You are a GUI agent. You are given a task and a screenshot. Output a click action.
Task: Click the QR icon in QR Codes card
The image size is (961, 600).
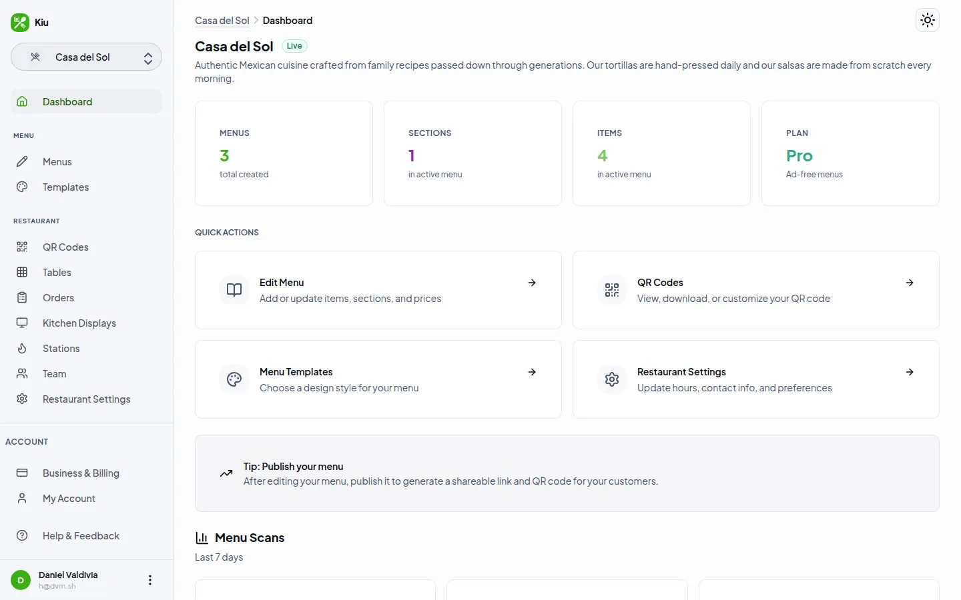[x=612, y=290]
